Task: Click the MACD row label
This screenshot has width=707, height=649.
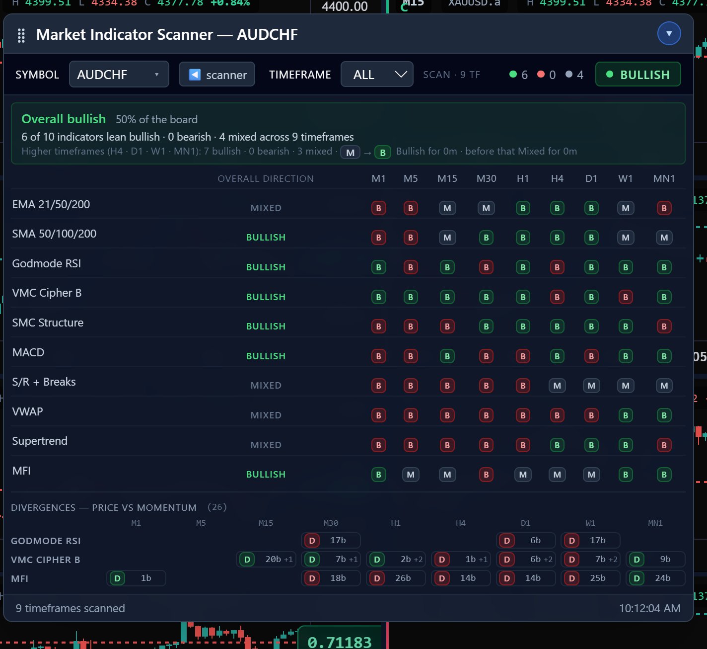Action: tap(28, 352)
